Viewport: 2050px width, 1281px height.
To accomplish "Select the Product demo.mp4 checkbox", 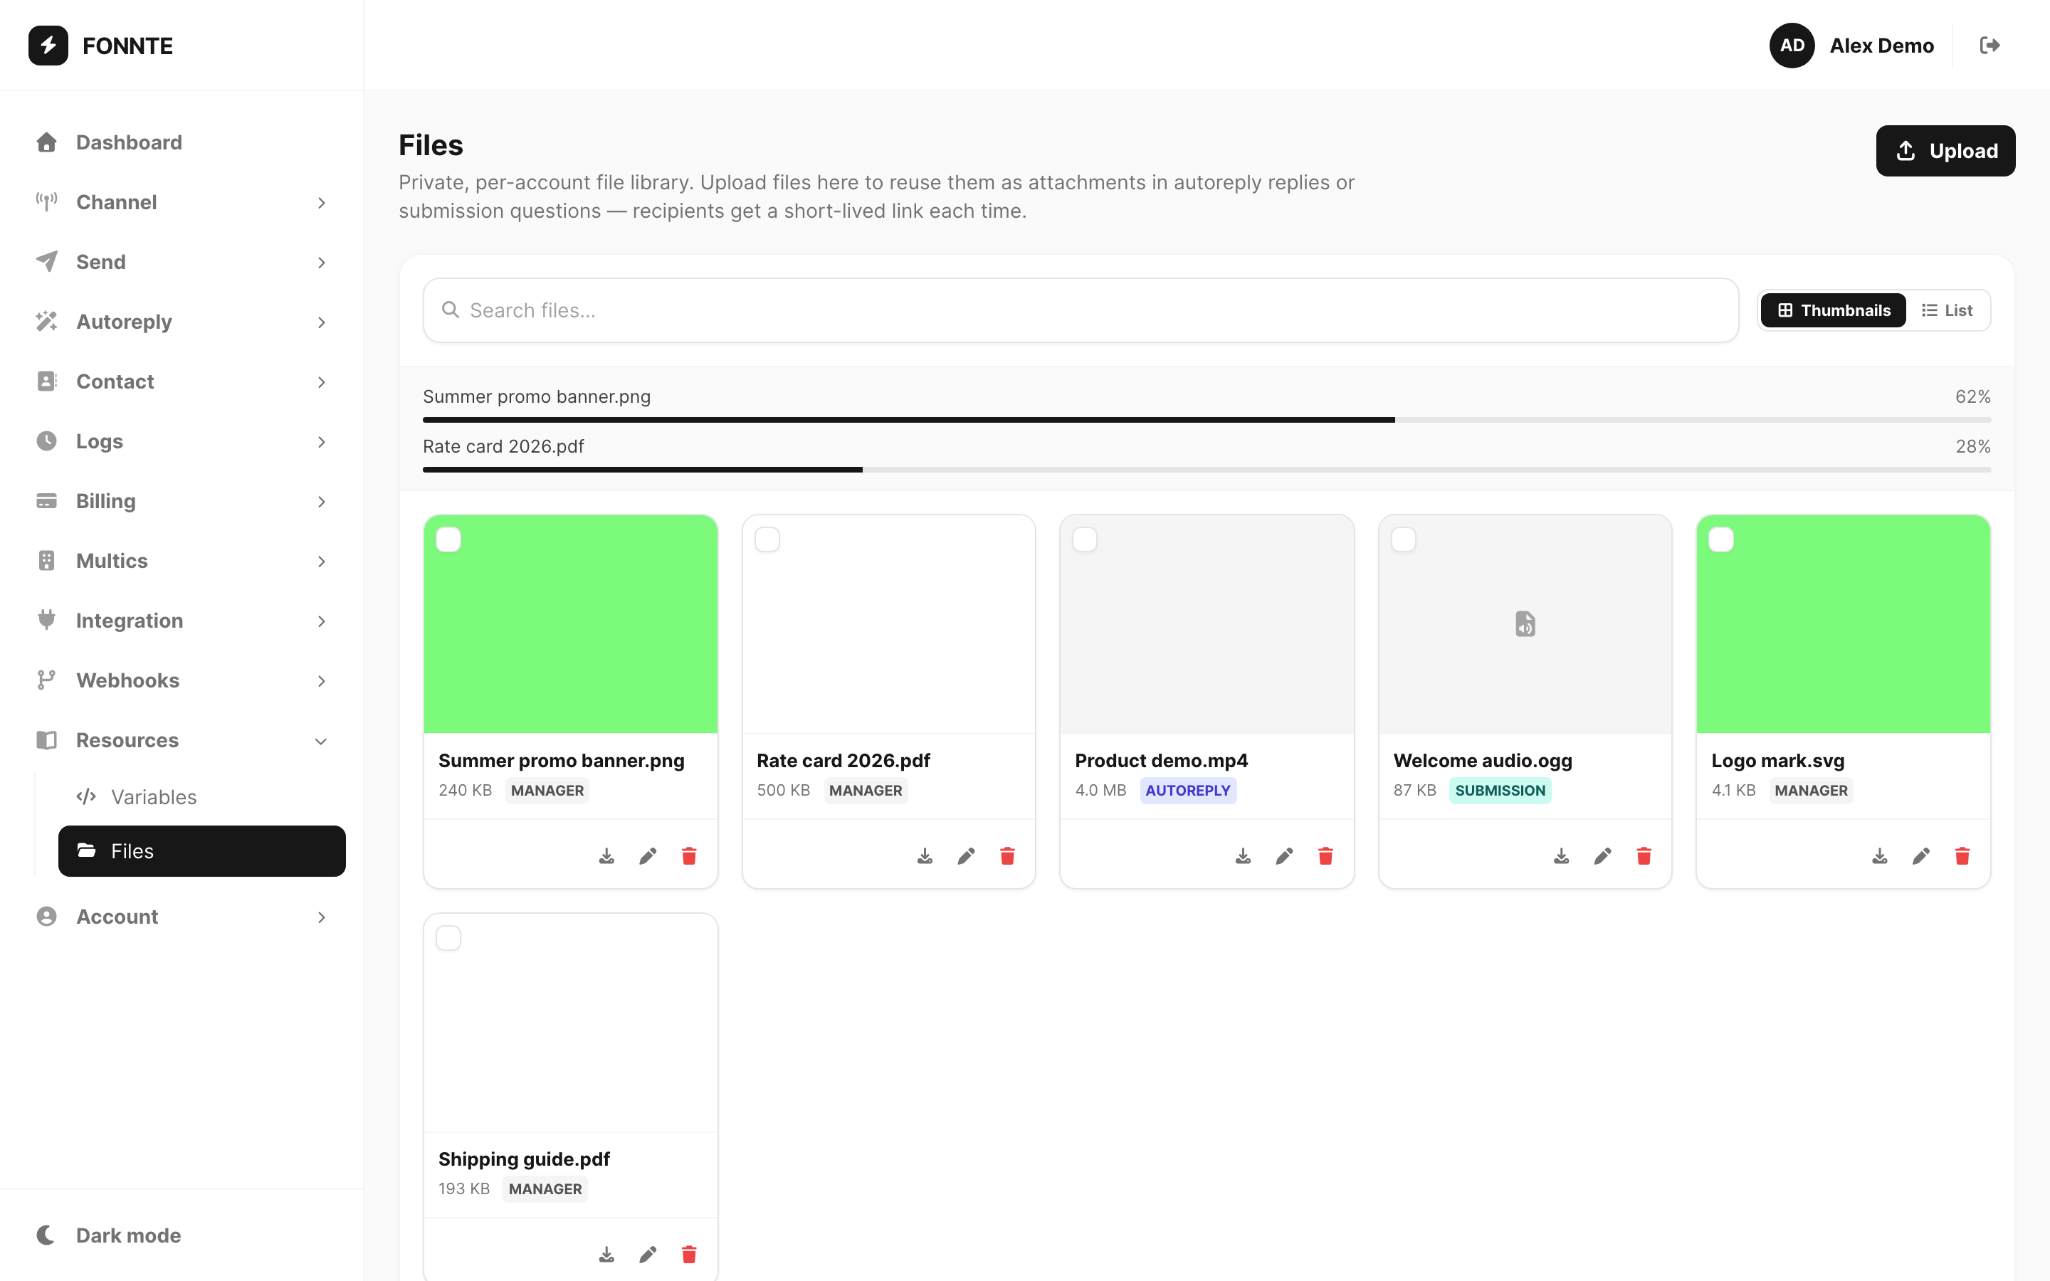I will pyautogui.click(x=1085, y=539).
